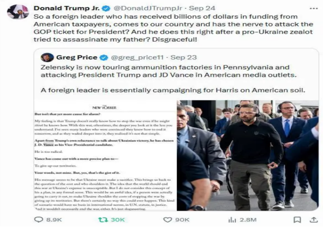The image size is (323, 227).
Task: Like the post with the heart icon
Action: click(168, 220)
